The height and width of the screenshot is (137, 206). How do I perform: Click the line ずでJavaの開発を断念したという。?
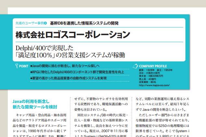[x=161, y=109]
